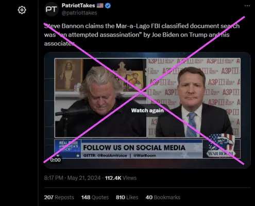Image resolution: width=255 pixels, height=206 pixels.
Task: Click the @patriottakes handle
Action: coord(79,13)
